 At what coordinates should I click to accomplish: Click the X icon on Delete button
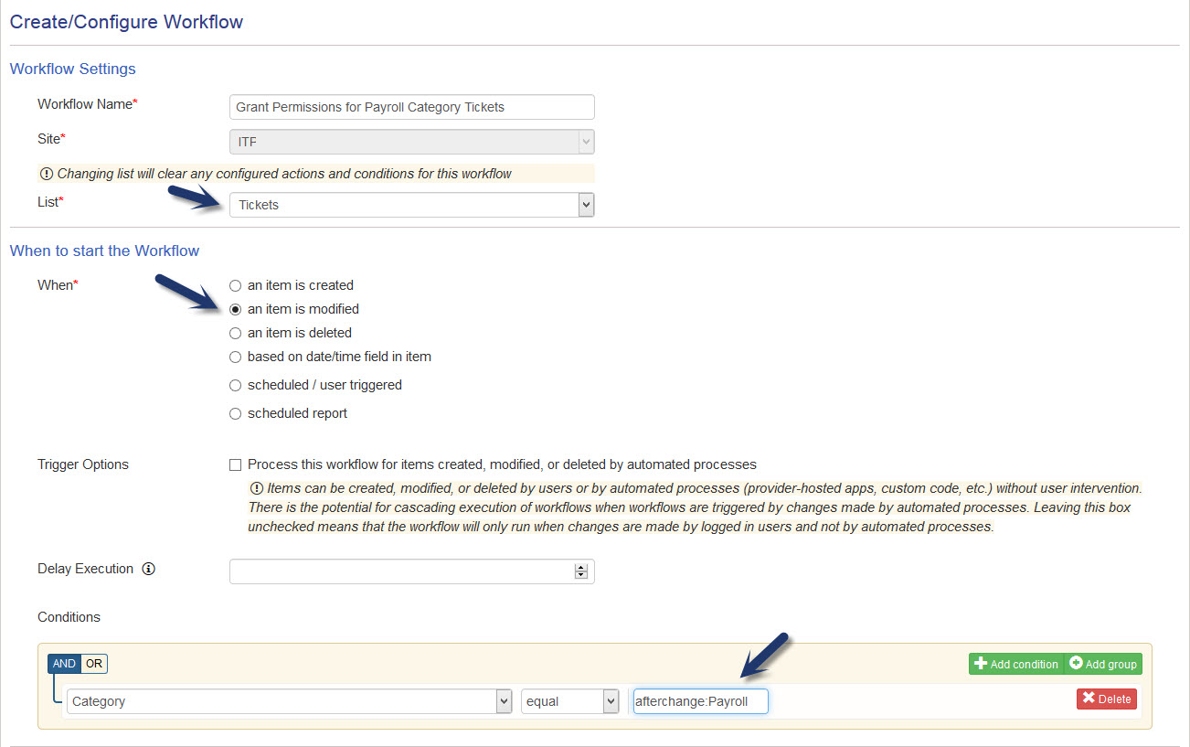pyautogui.click(x=1089, y=699)
